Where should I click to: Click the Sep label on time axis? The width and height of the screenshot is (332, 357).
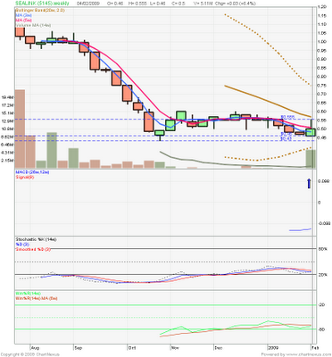[78, 347]
